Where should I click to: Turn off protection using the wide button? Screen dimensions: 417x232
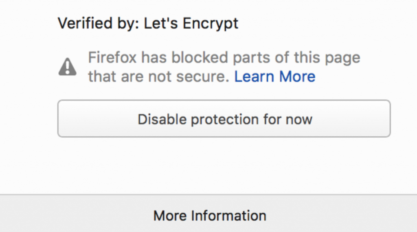pos(224,119)
